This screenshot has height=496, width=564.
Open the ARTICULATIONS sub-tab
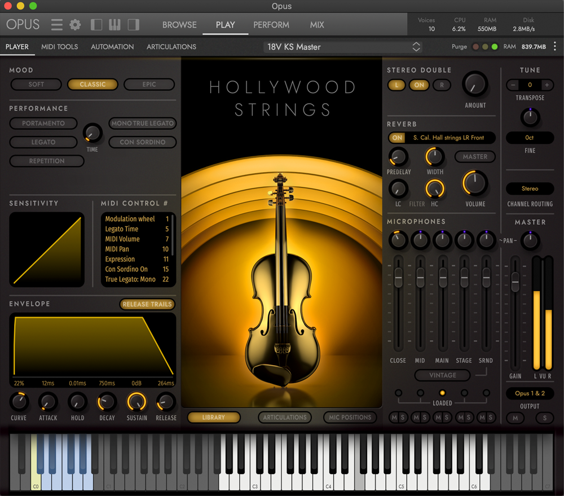pyautogui.click(x=171, y=47)
